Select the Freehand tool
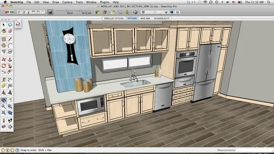The width and height of the screenshot is (274, 154). (x=10, y=52)
